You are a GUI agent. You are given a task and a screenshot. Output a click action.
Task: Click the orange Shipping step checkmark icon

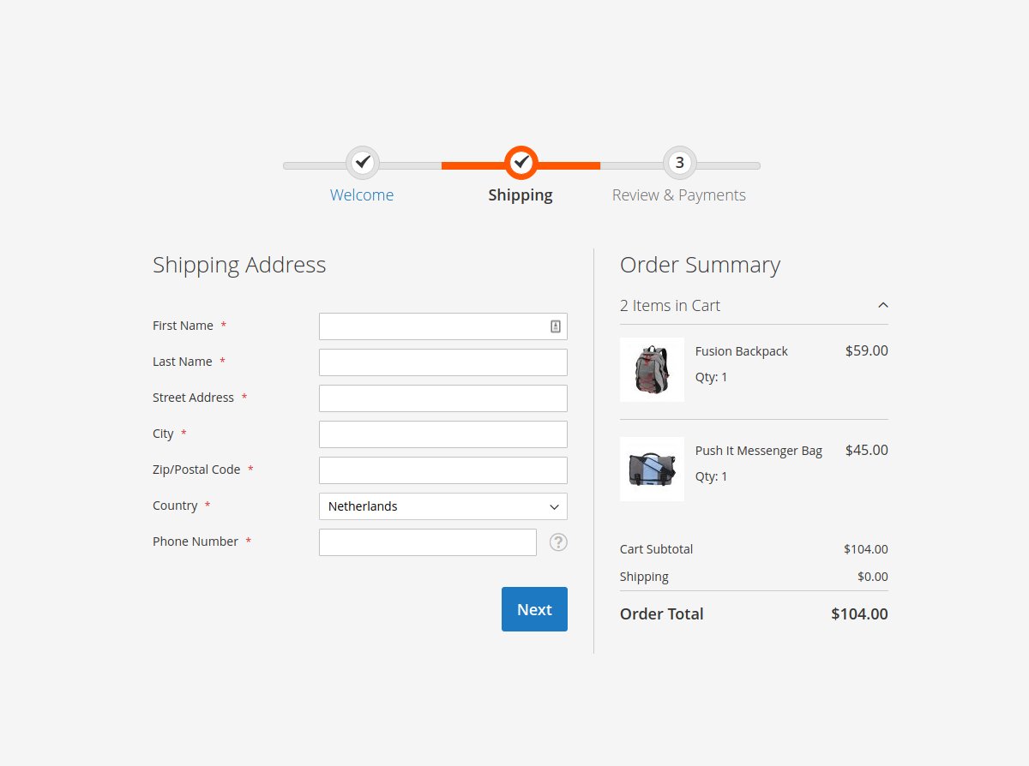(x=521, y=162)
